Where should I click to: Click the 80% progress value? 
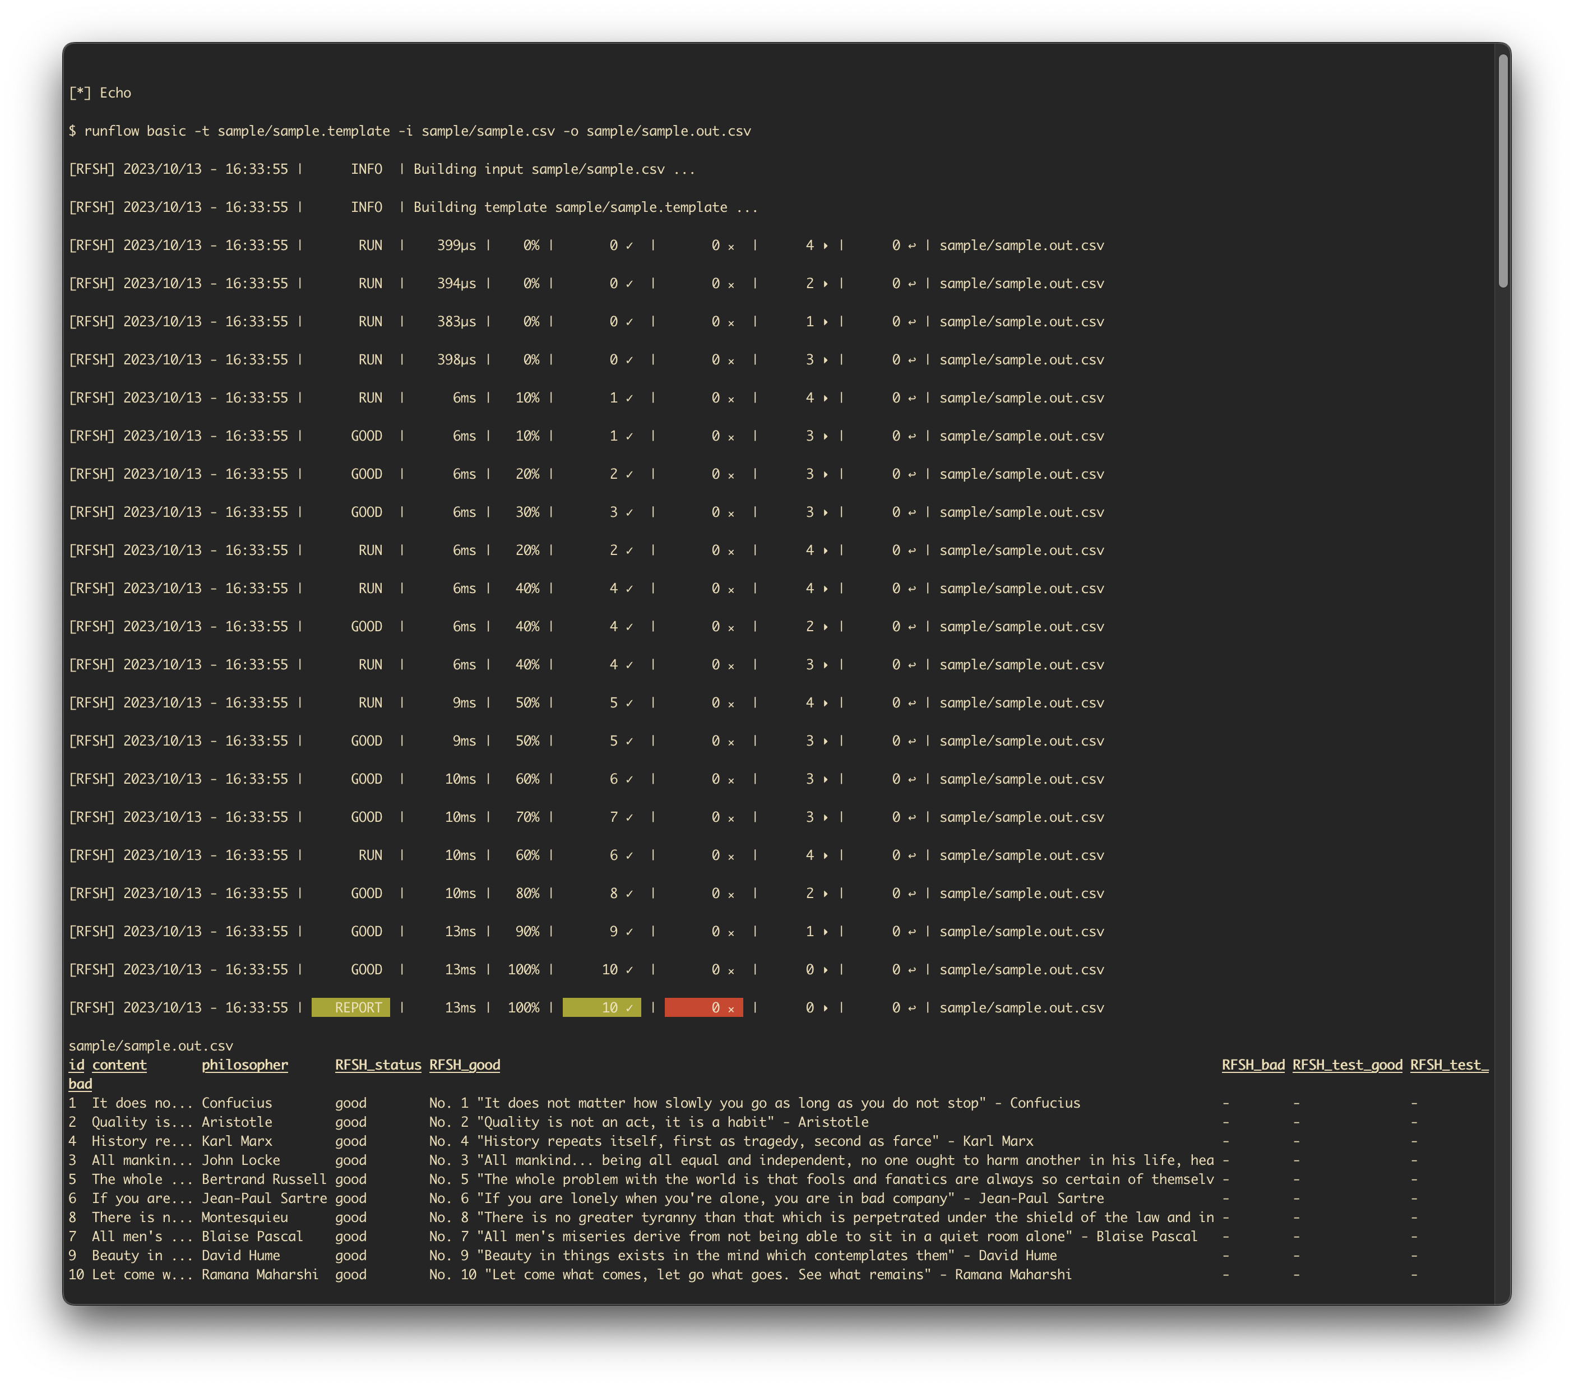pyautogui.click(x=527, y=894)
